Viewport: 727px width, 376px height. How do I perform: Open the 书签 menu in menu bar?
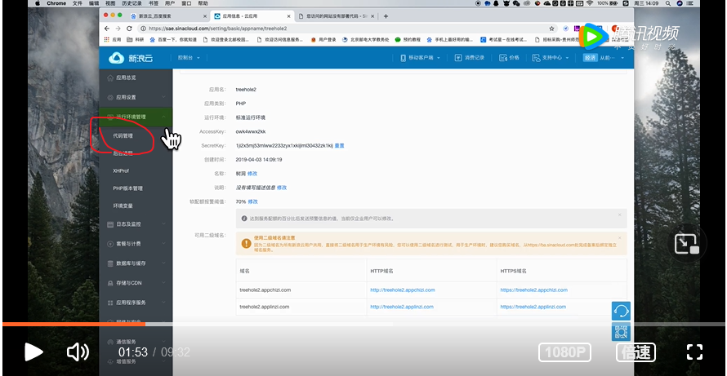153,3
